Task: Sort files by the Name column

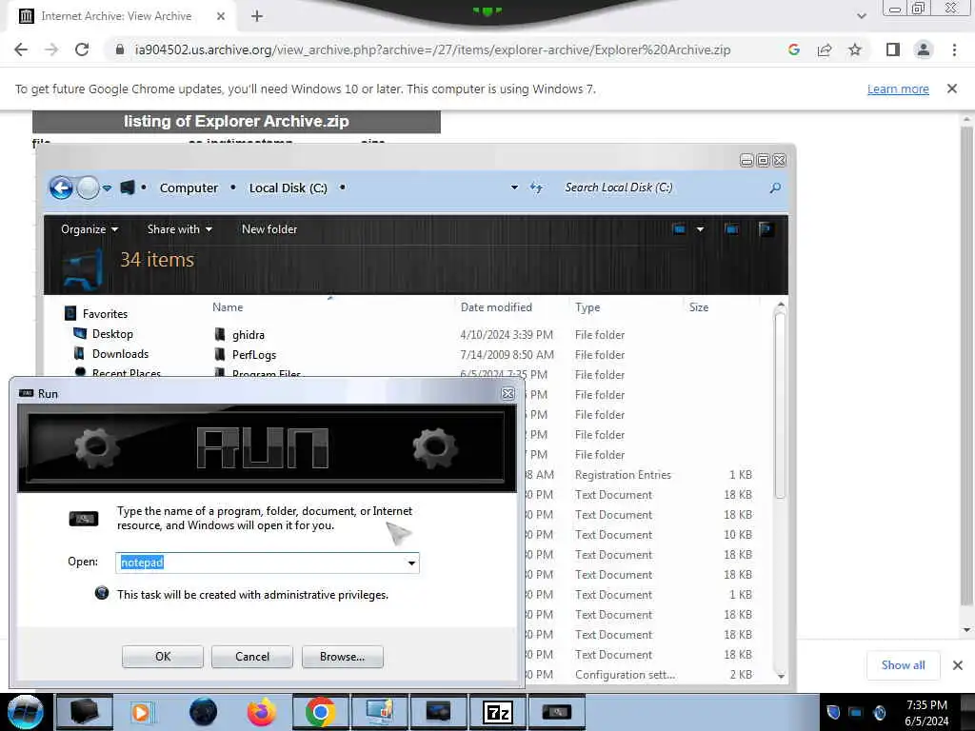Action: pyautogui.click(x=228, y=307)
